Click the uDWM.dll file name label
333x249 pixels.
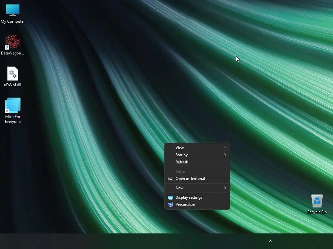(x=13, y=85)
